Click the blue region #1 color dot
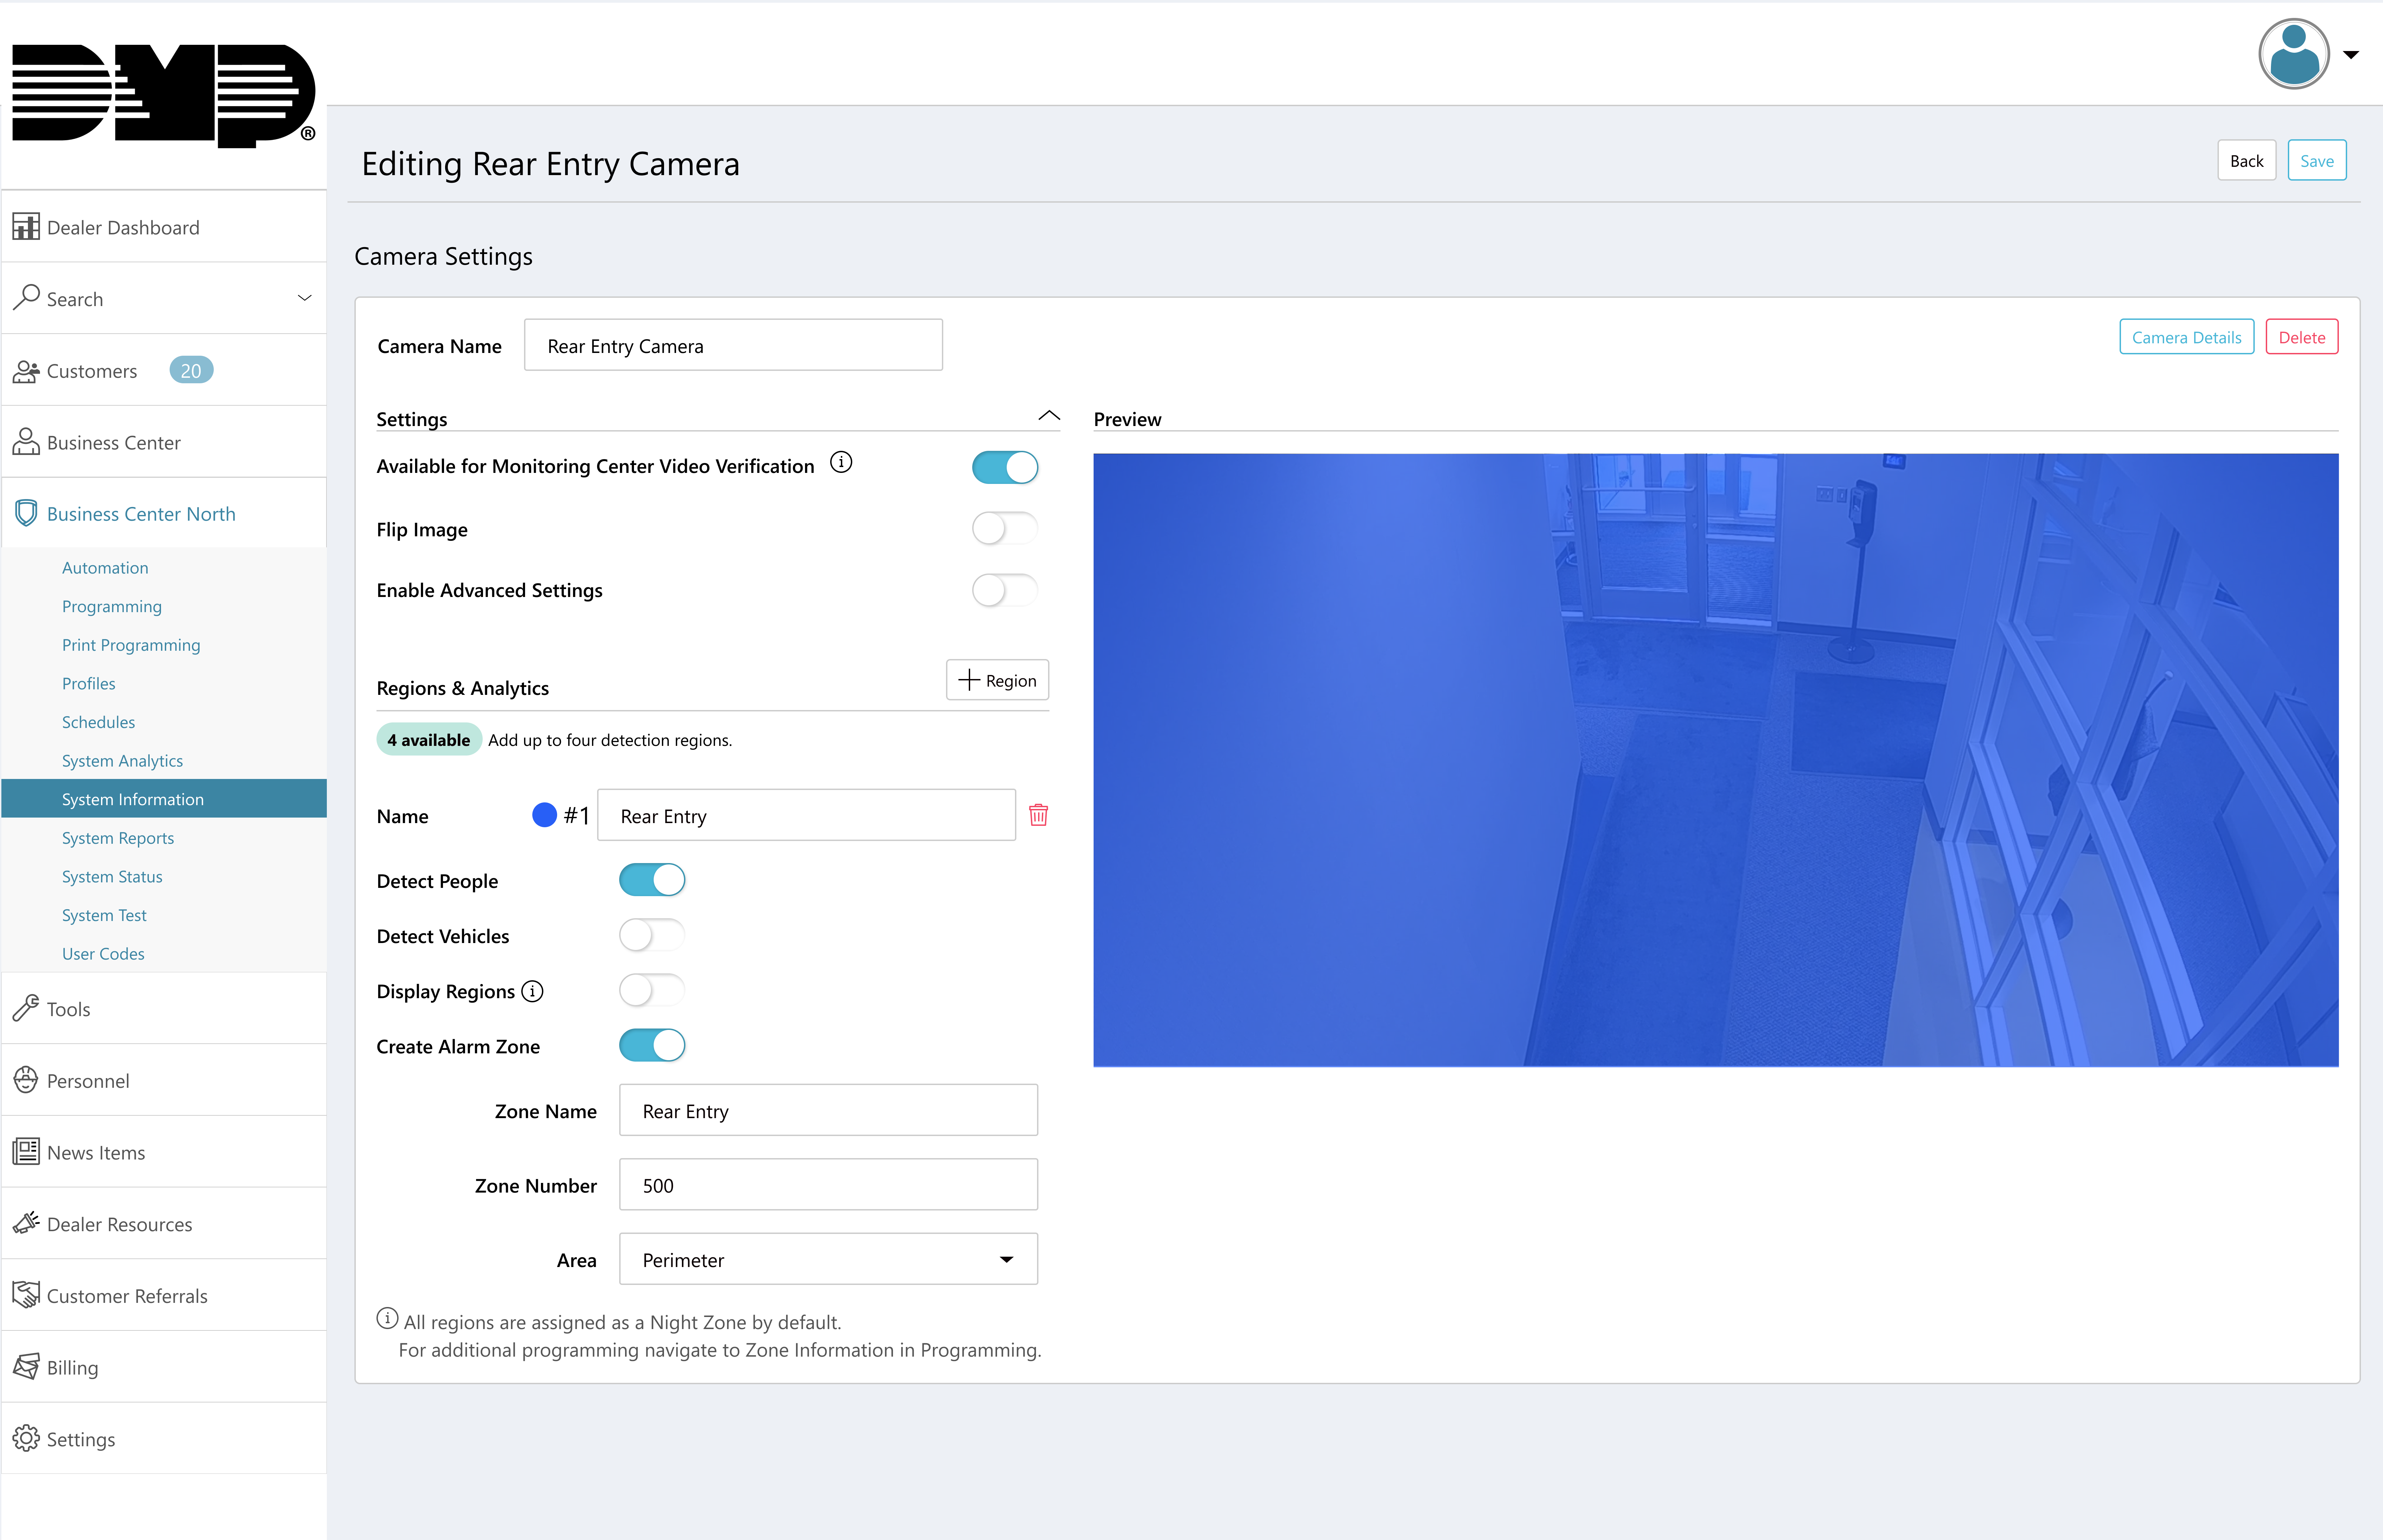2383x1540 pixels. click(x=544, y=815)
